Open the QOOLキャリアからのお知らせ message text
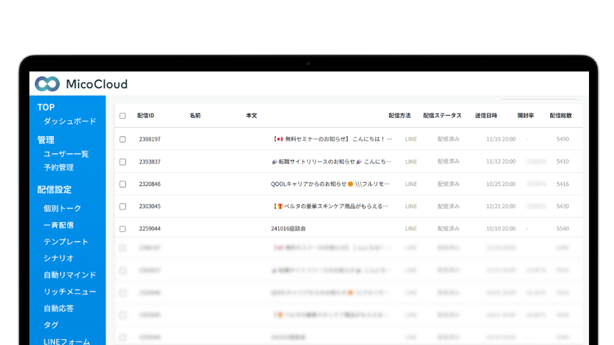 coord(330,184)
